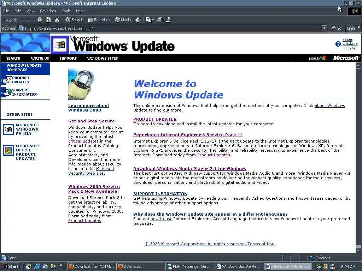
Task: Go to the Home page icon
Action: (x=57, y=20)
